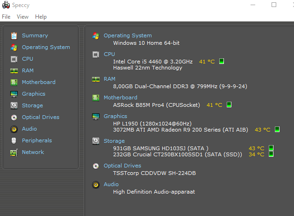Click the Summary clipboard icon in sidebar
Screen dimensions: 294x216
click(14, 35)
